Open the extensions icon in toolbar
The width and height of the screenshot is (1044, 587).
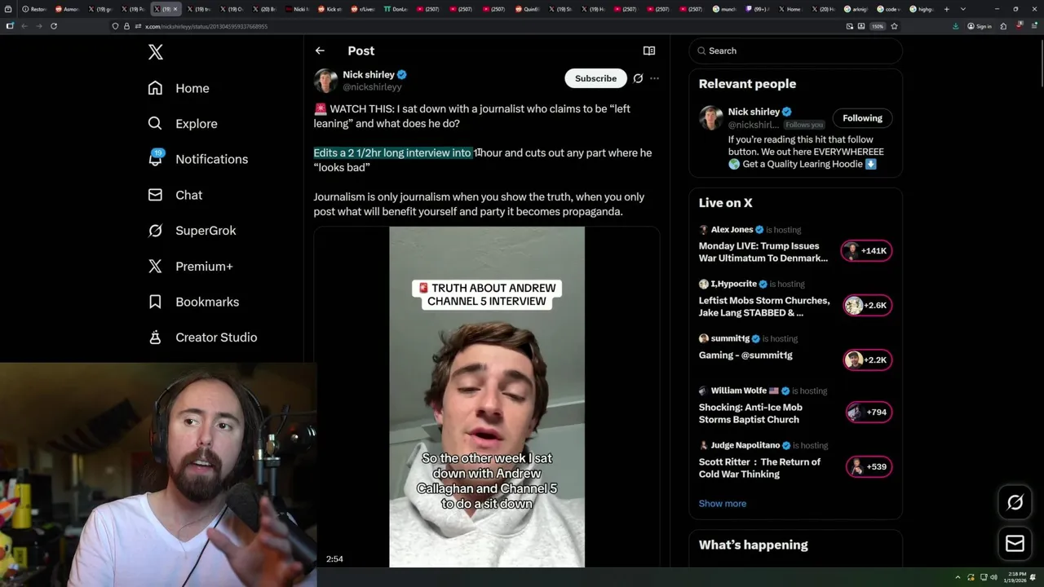coord(1003,26)
